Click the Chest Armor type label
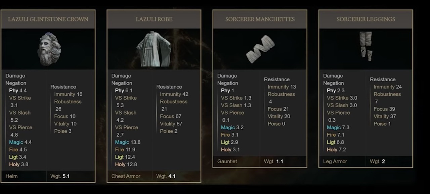Image resolution: width=430 pixels, height=194 pixels. [126, 176]
